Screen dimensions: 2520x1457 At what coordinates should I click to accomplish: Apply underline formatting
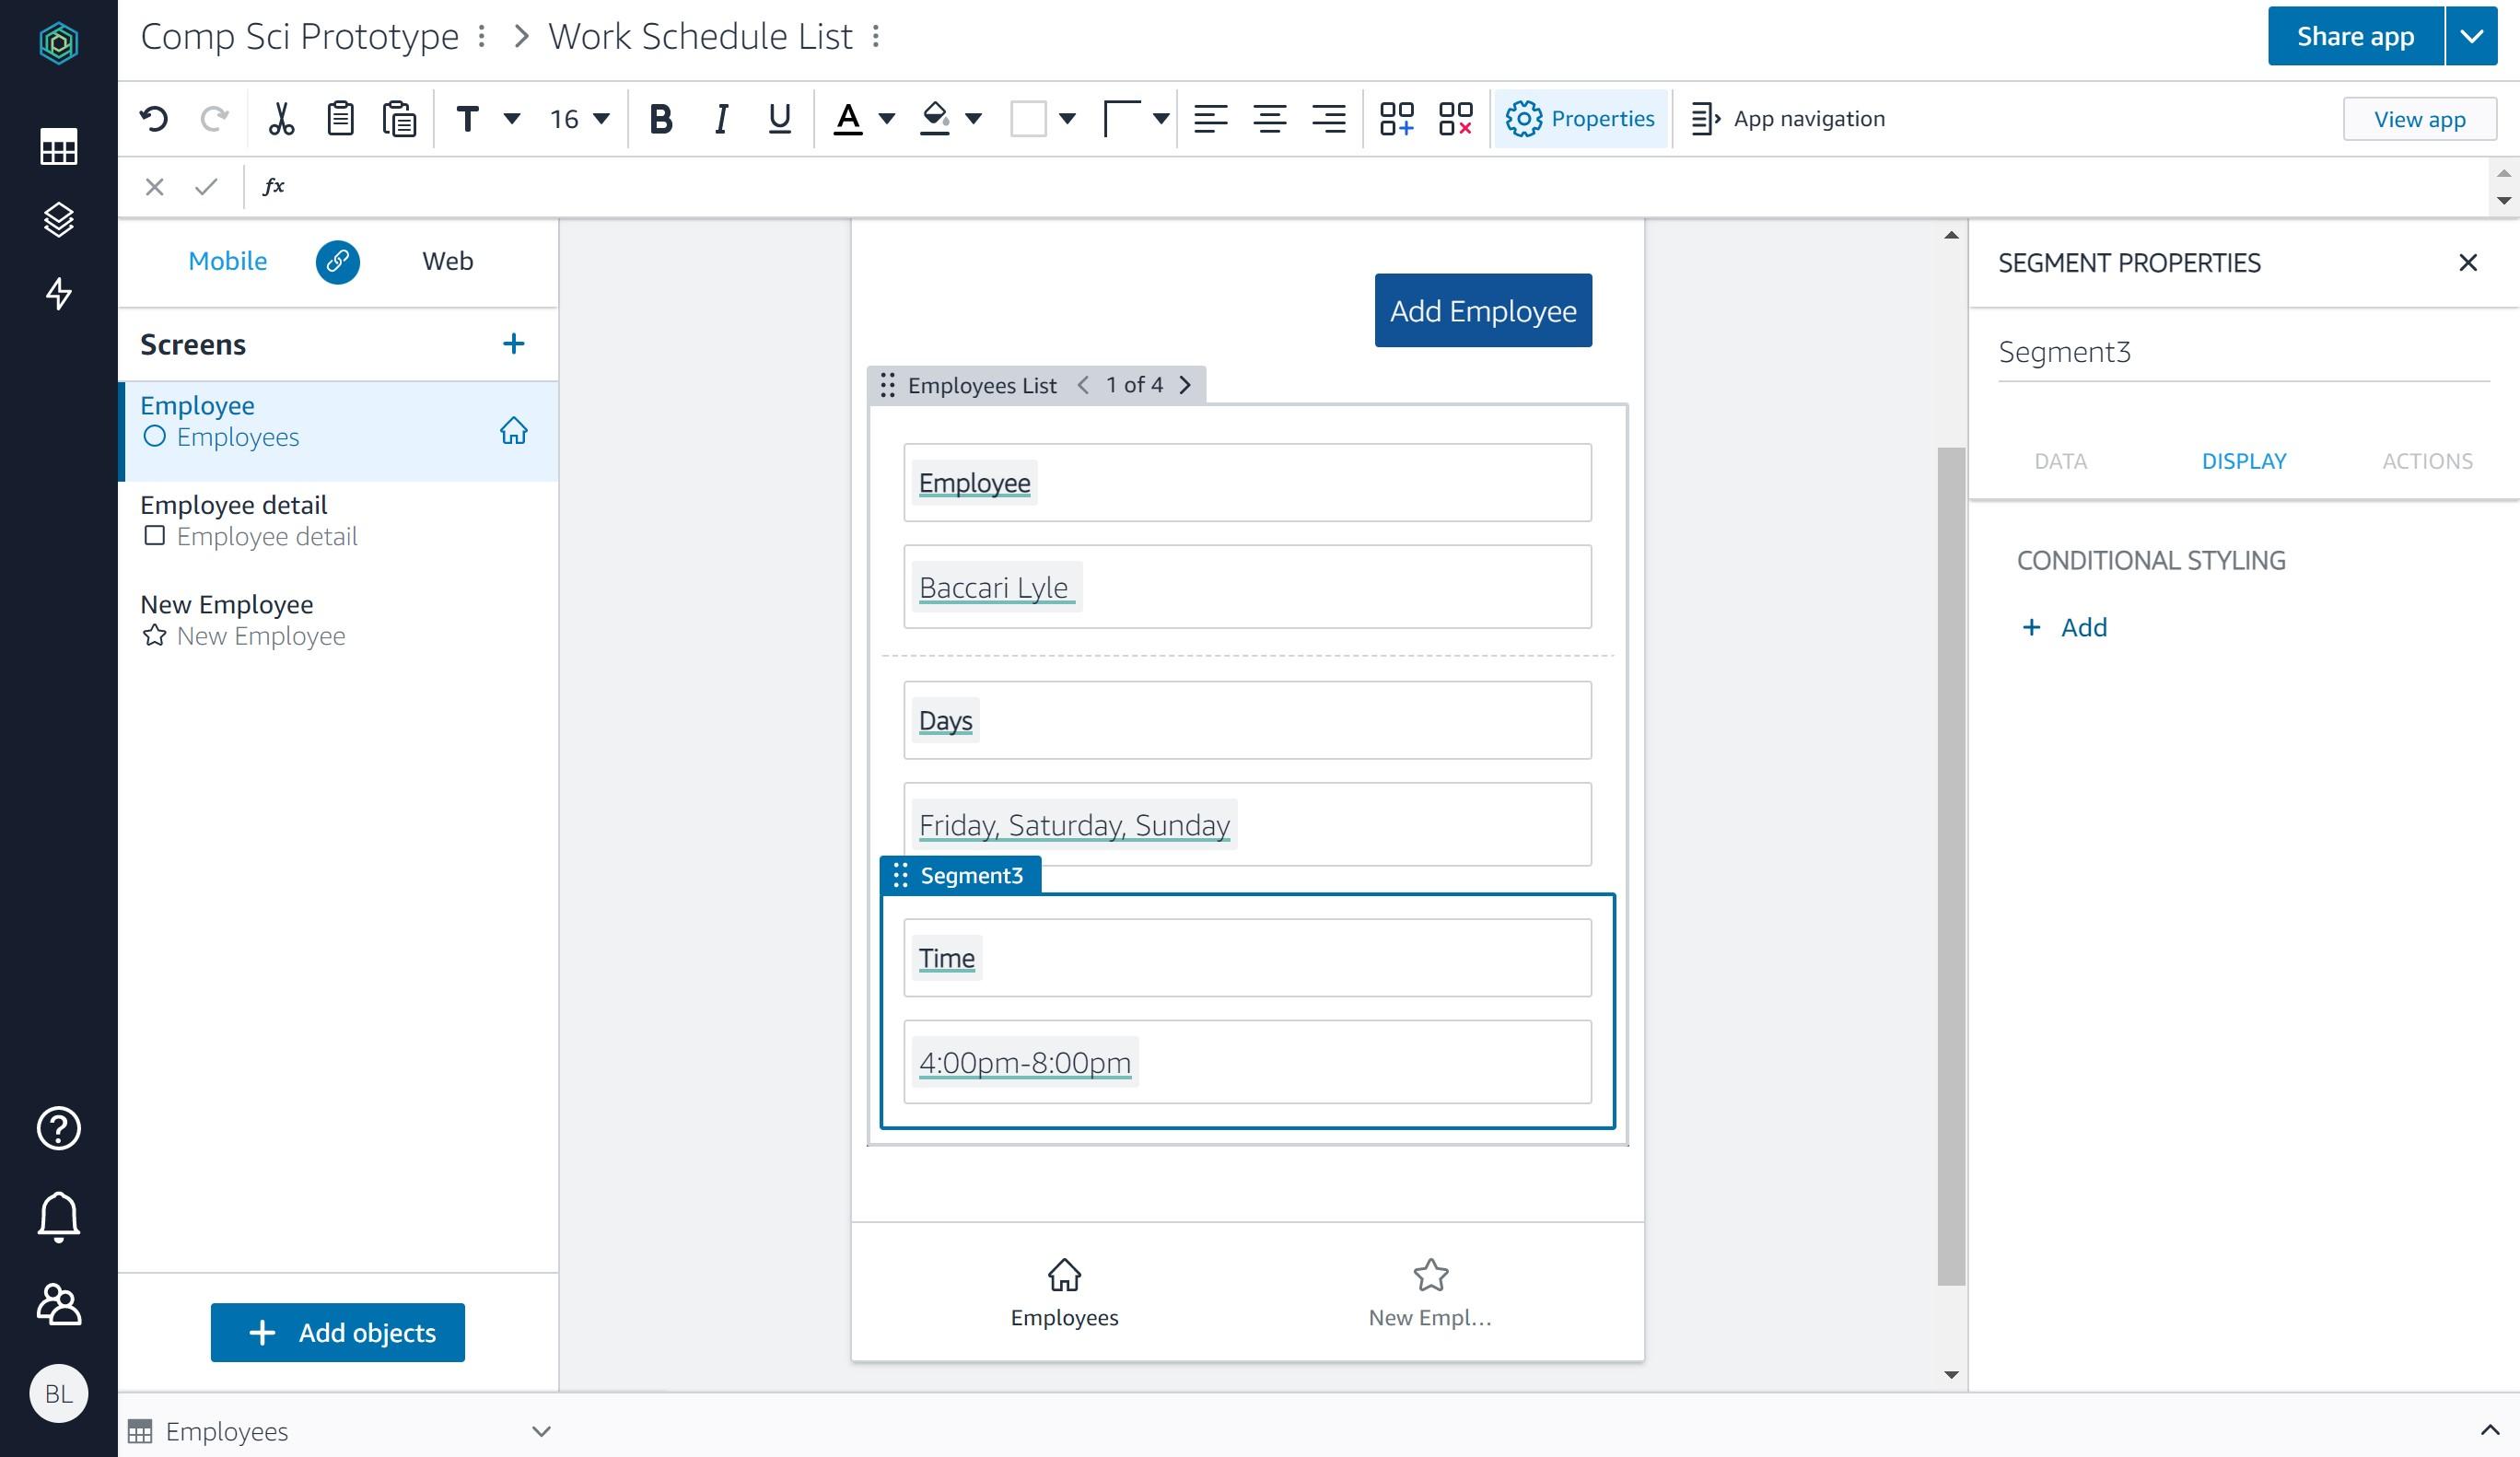tap(779, 119)
